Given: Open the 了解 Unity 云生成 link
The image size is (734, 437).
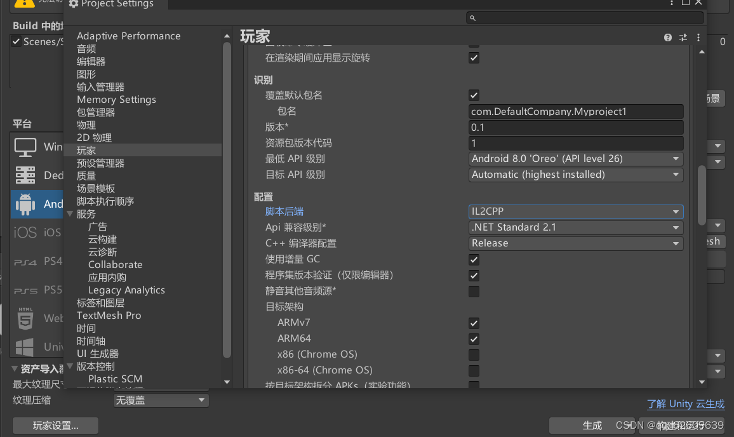Looking at the screenshot, I should coord(685,404).
